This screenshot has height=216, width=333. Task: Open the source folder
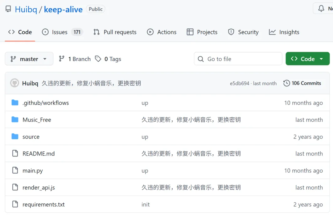pos(31,137)
